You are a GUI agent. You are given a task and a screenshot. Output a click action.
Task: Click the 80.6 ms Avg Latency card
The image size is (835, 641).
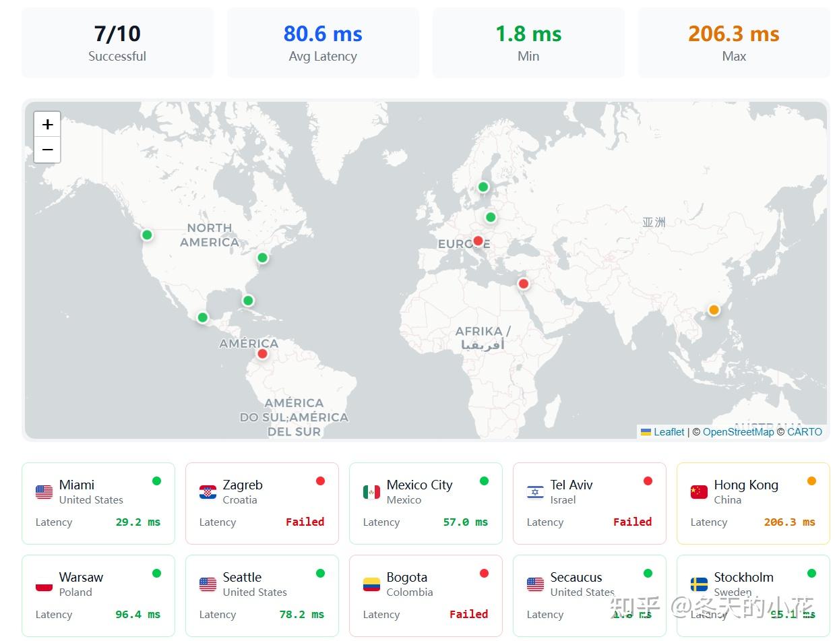click(323, 42)
